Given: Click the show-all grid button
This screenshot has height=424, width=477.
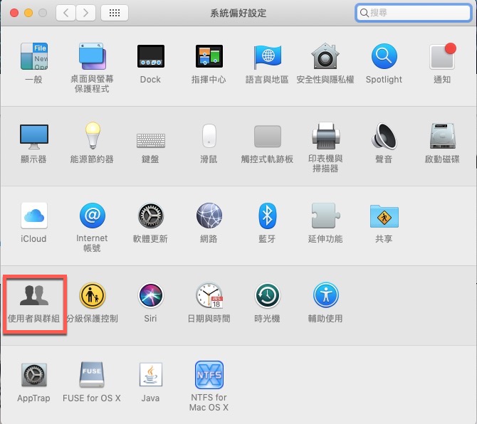Looking at the screenshot, I should (x=115, y=13).
